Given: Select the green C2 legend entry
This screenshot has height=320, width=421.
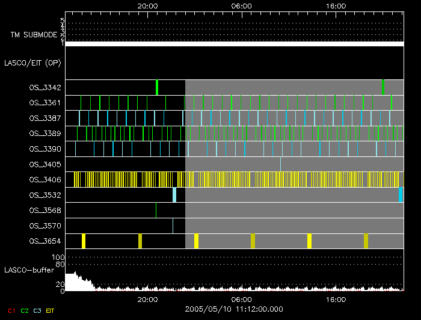Looking at the screenshot, I should [25, 311].
